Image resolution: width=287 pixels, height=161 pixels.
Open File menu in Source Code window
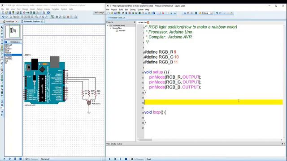[x=108, y=9]
